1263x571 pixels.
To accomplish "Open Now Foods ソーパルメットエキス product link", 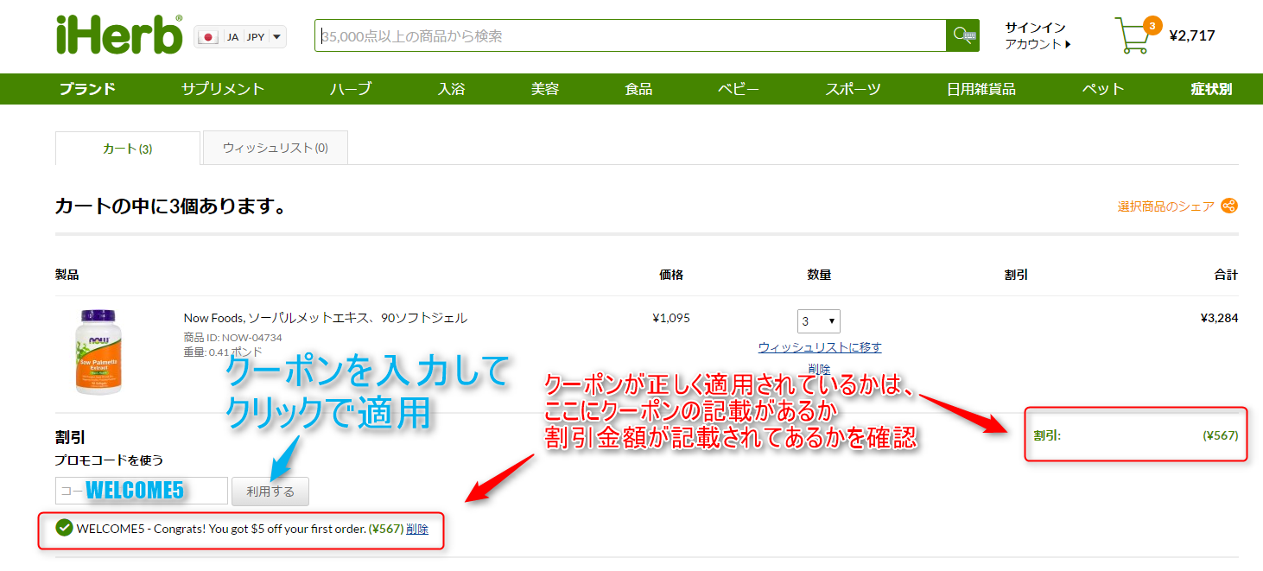I will pyautogui.click(x=326, y=318).
